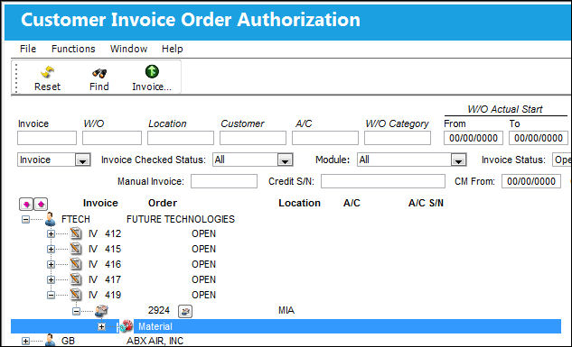This screenshot has width=572, height=347.
Task: Open the Invoice type dropdown
Action: coord(83,160)
